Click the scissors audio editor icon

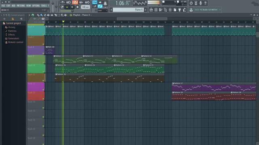tap(196, 3)
